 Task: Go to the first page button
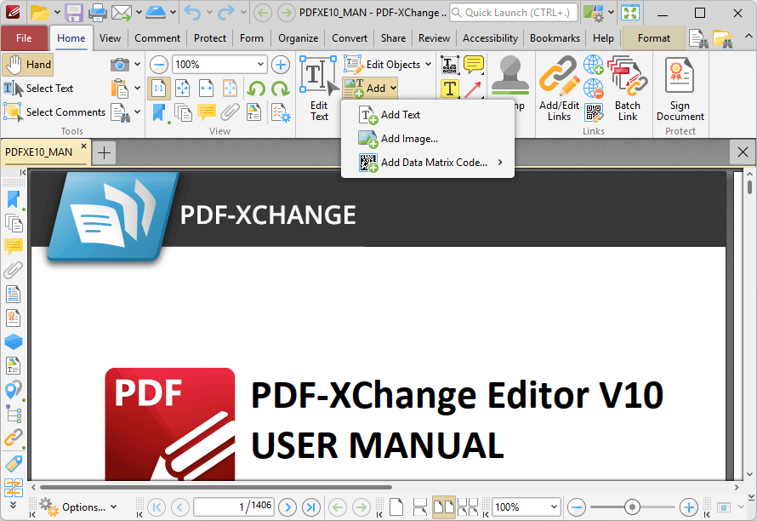click(157, 507)
